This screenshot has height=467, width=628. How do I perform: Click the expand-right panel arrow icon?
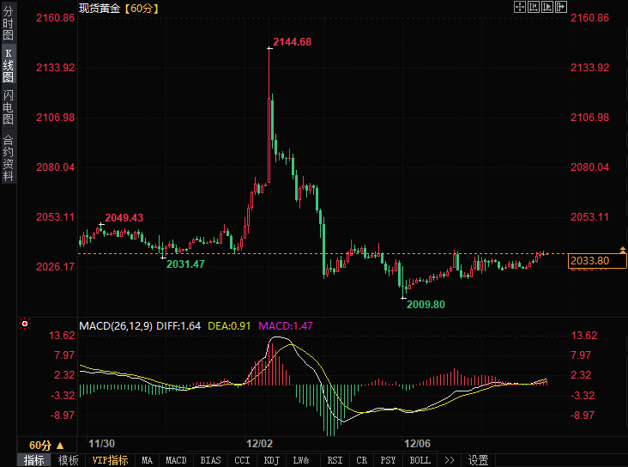(561, 7)
